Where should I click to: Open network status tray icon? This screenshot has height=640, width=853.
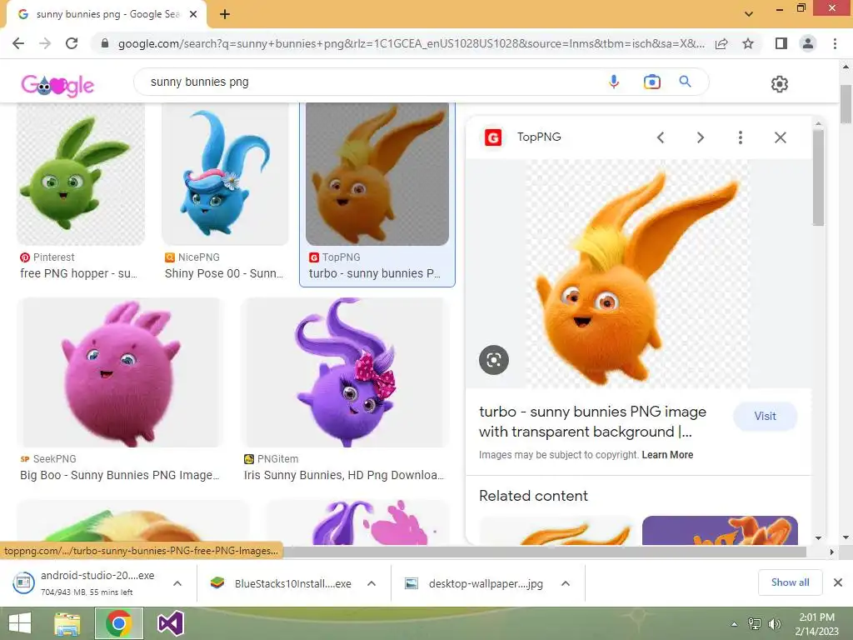pos(755,624)
